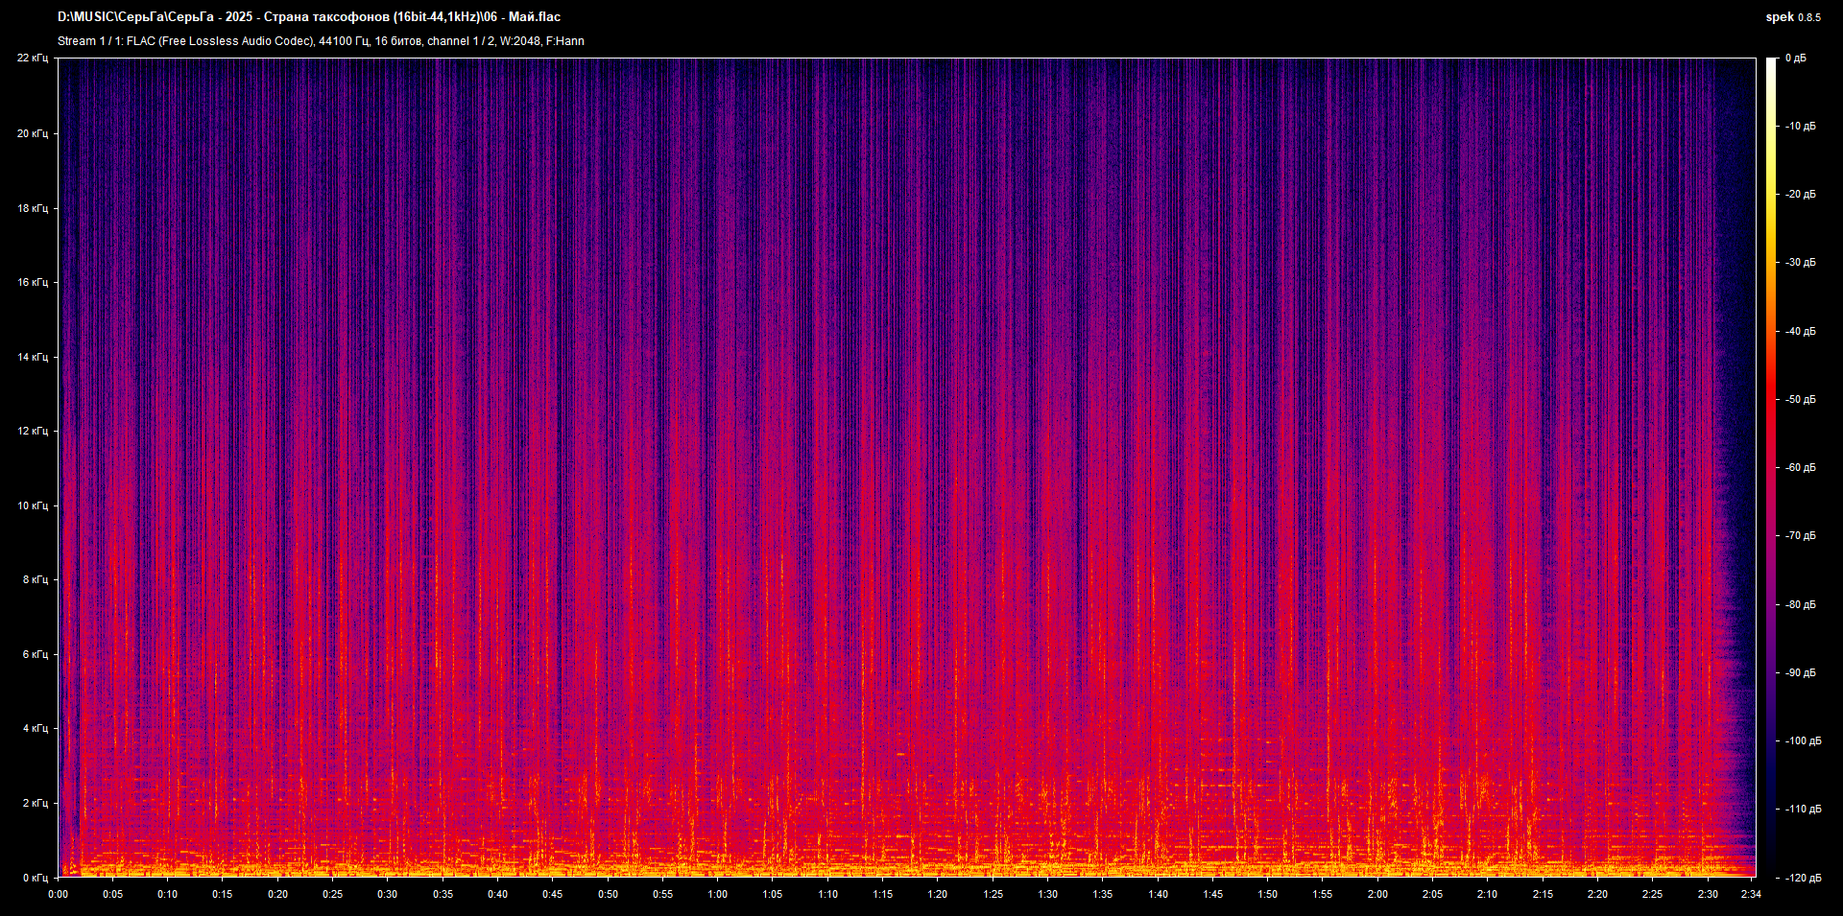Click the 22 кГц frequency axis label
This screenshot has height=916, width=1843.
tap(33, 59)
